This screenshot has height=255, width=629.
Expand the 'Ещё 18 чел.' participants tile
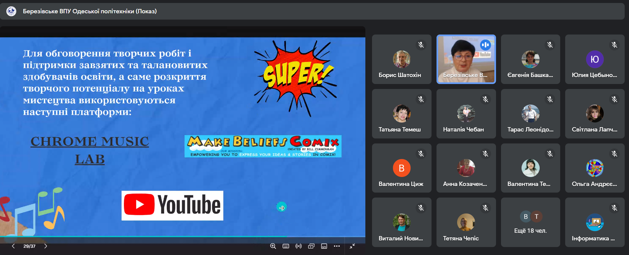tap(530, 222)
